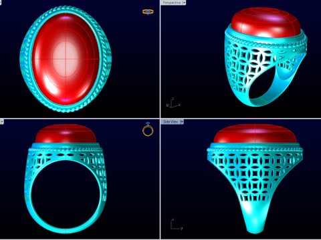Click the flat ring top-view orientation icon
This screenshot has width=321, height=240.
(148, 12)
